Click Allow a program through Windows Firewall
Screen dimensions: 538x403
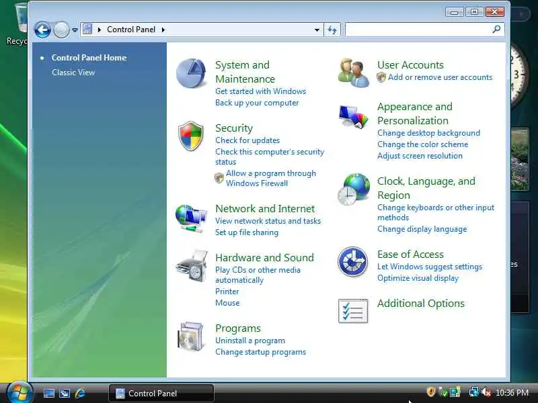coord(271,178)
